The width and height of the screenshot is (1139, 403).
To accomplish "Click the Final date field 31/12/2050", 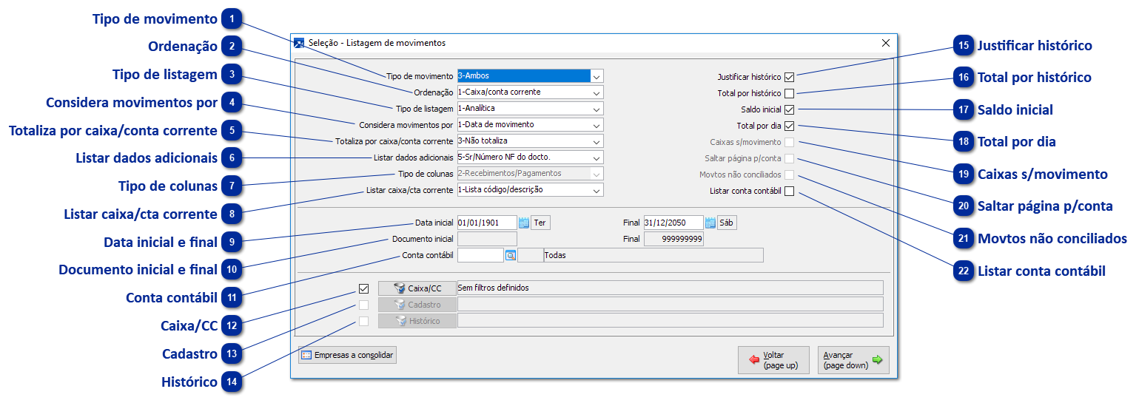I will 673,223.
